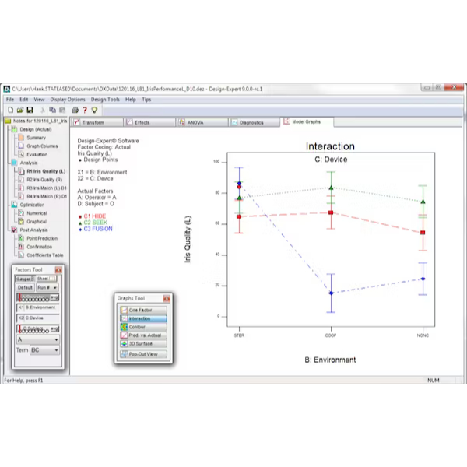Viewport: 467px width, 467px height.
Task: Show the One Factor graph
Action: coord(143,310)
